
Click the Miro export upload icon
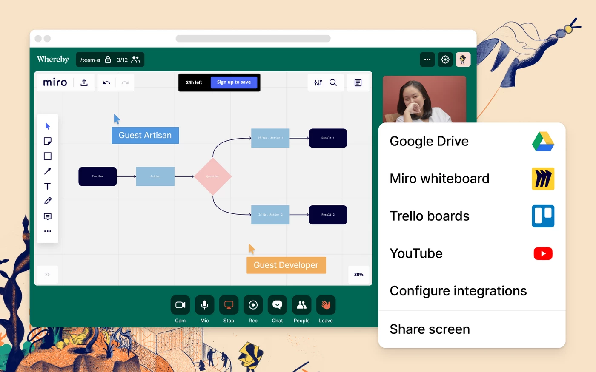(84, 82)
